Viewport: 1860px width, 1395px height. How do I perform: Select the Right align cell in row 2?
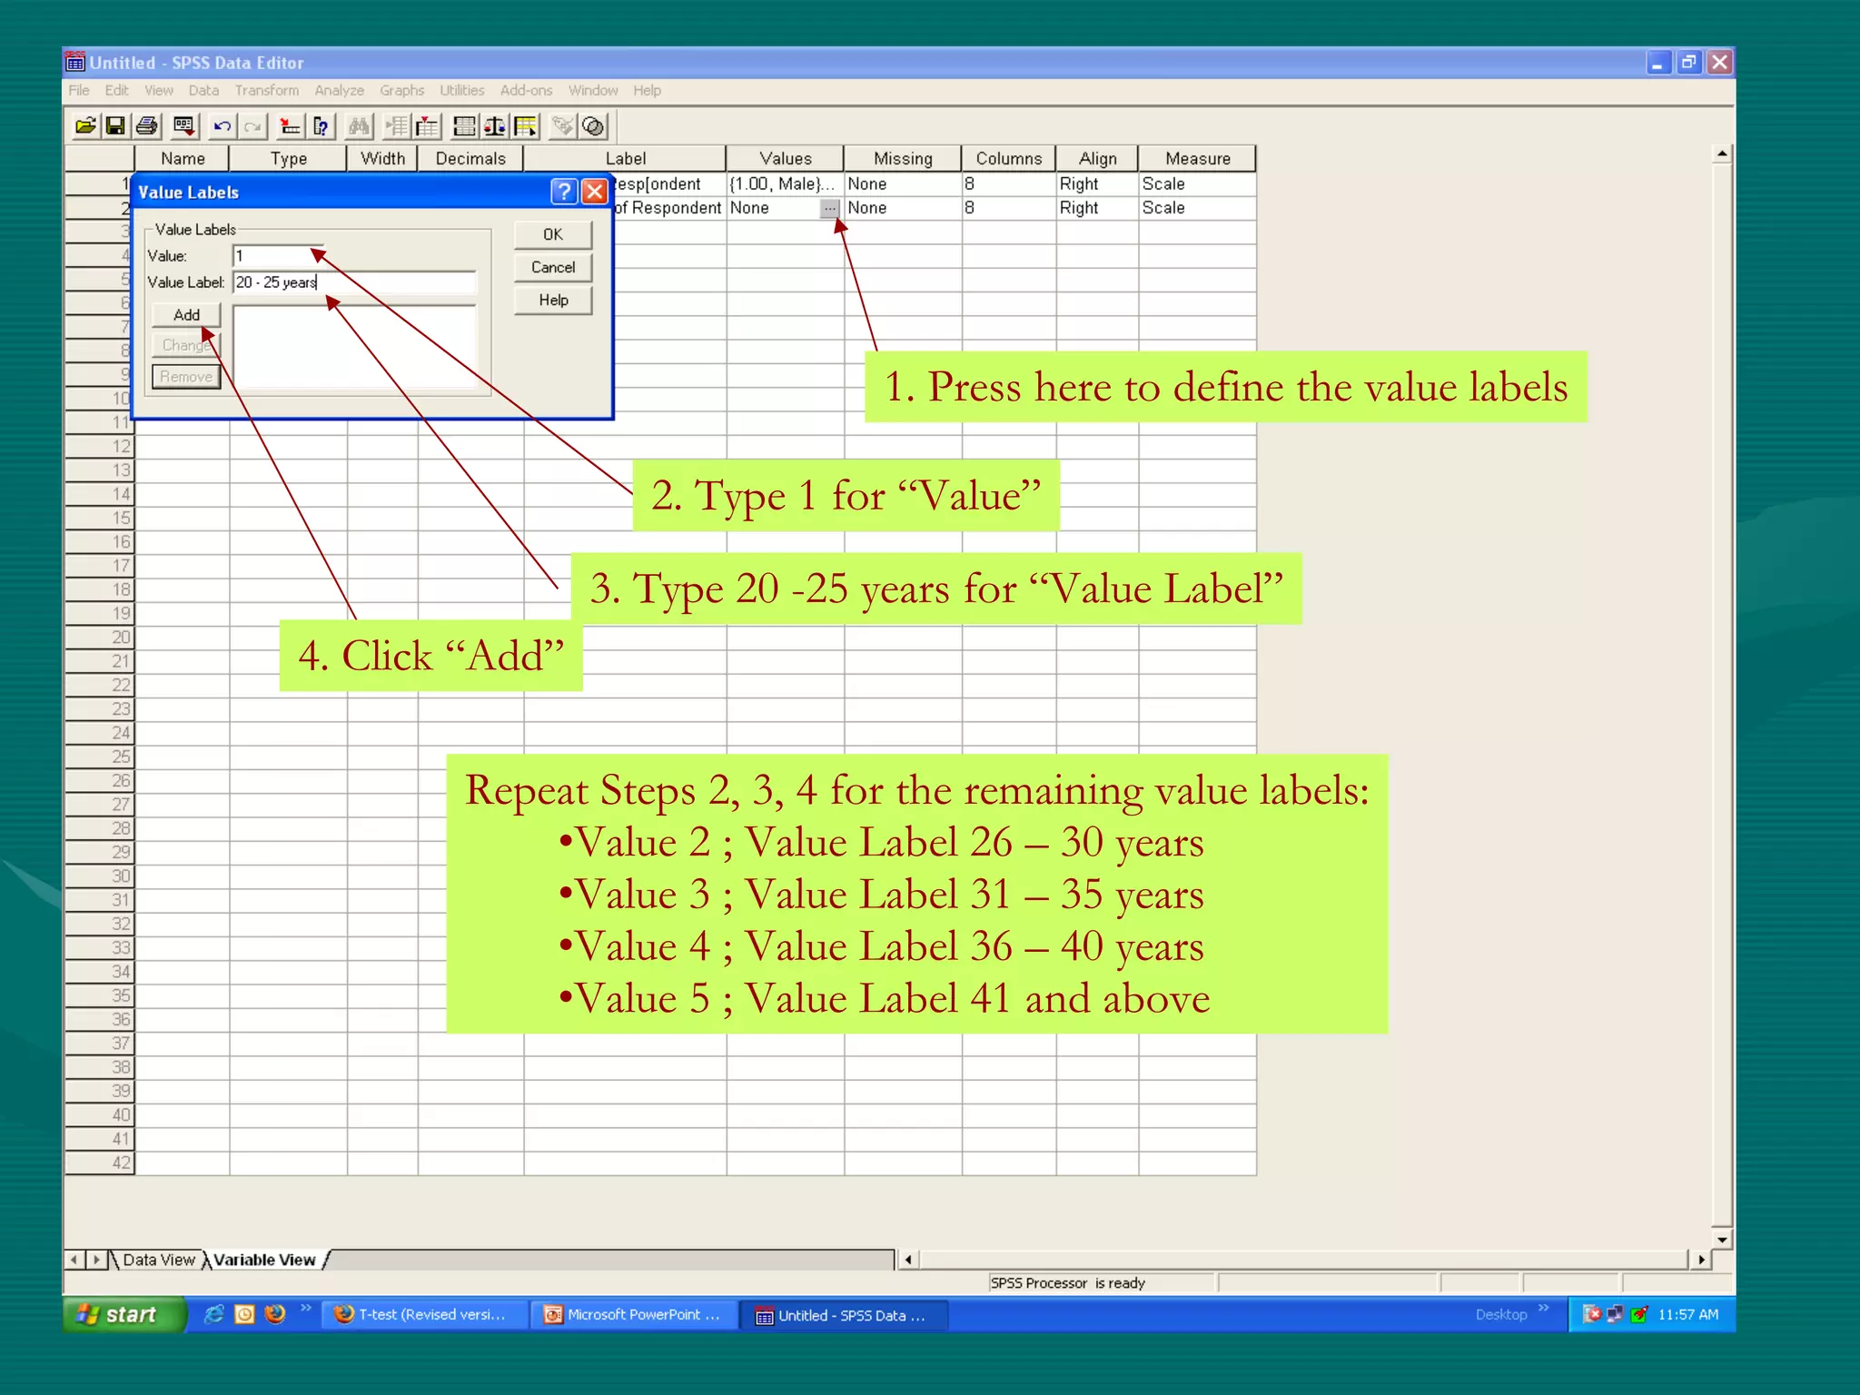point(1097,208)
